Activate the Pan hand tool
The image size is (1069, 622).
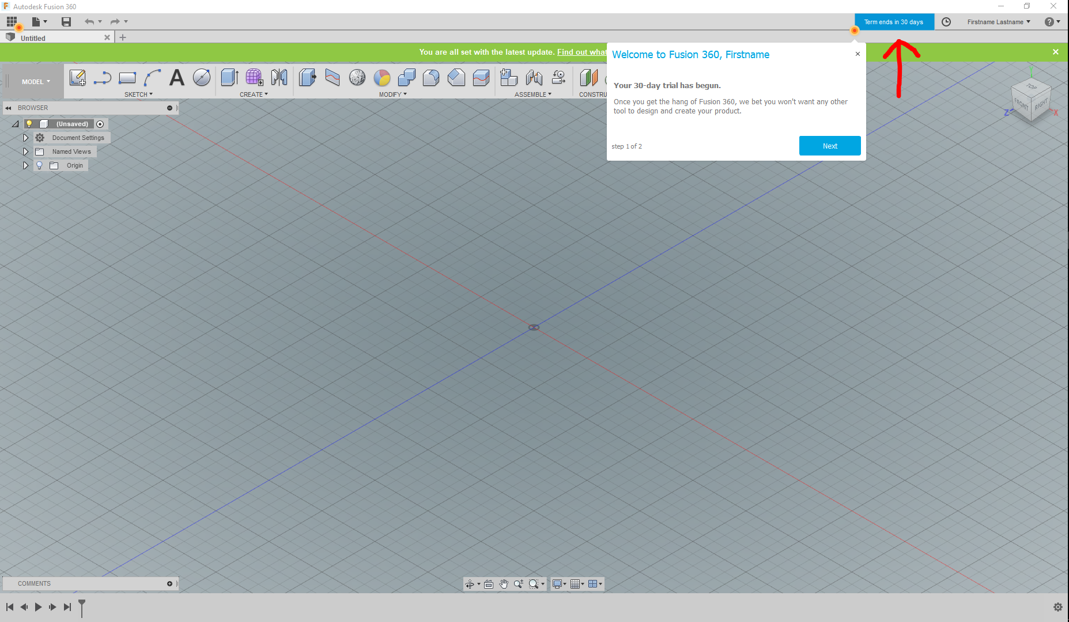coord(504,584)
